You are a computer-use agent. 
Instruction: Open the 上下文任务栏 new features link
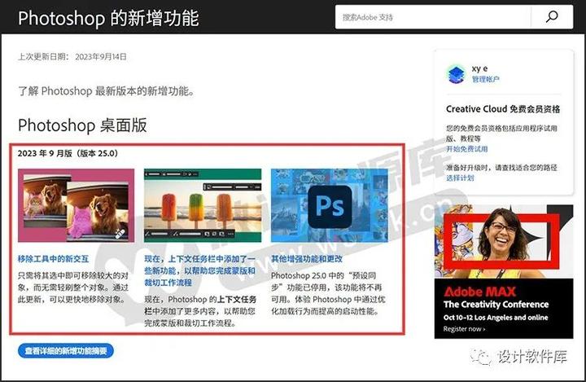[x=200, y=270]
